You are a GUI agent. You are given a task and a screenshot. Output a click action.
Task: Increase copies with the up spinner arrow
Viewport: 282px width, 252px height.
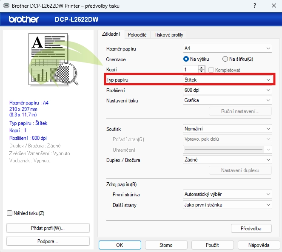coord(202,68)
